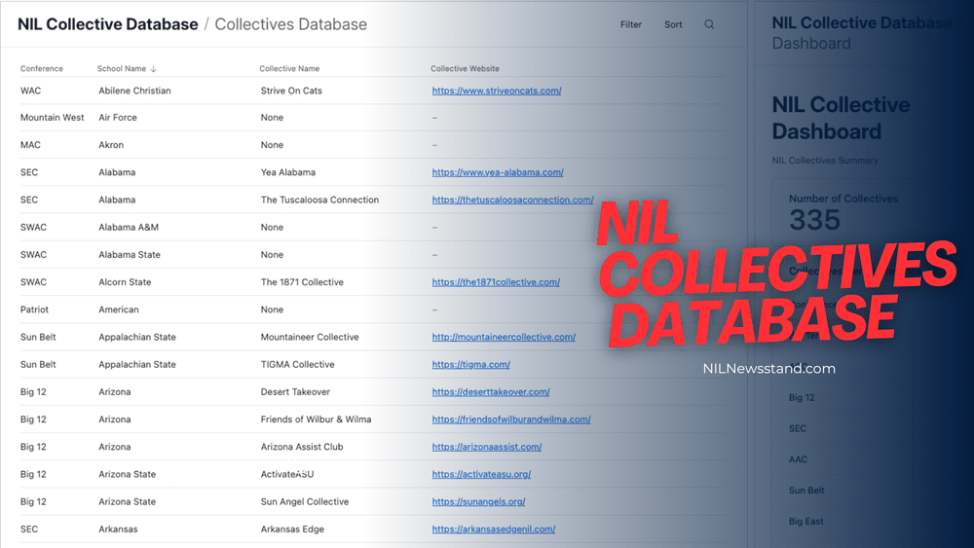Open the striveoncats.com website link

coord(497,91)
